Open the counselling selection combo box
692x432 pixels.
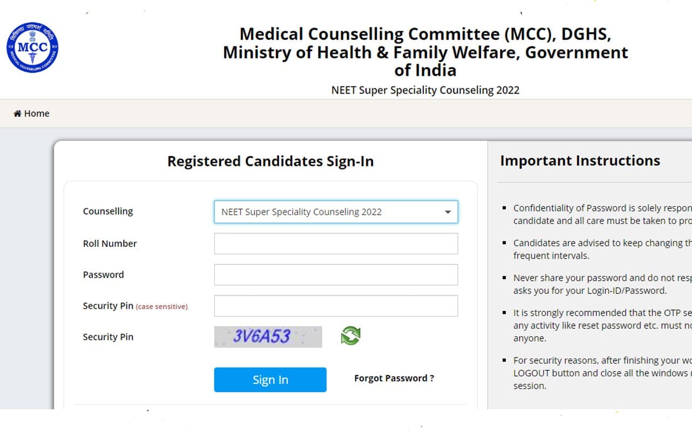[335, 212]
